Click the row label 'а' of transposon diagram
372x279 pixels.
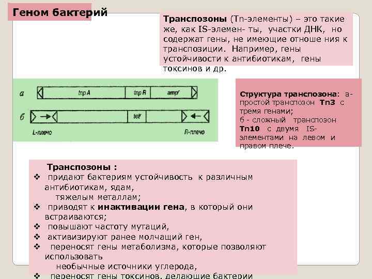coord(22,94)
